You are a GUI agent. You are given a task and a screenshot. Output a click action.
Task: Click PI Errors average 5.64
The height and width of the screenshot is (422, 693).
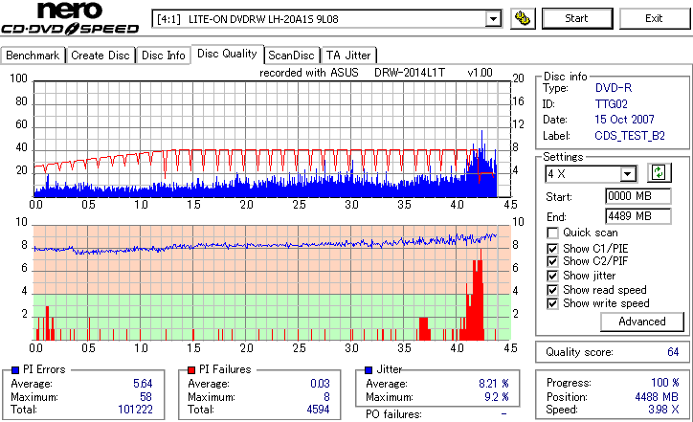(x=143, y=384)
